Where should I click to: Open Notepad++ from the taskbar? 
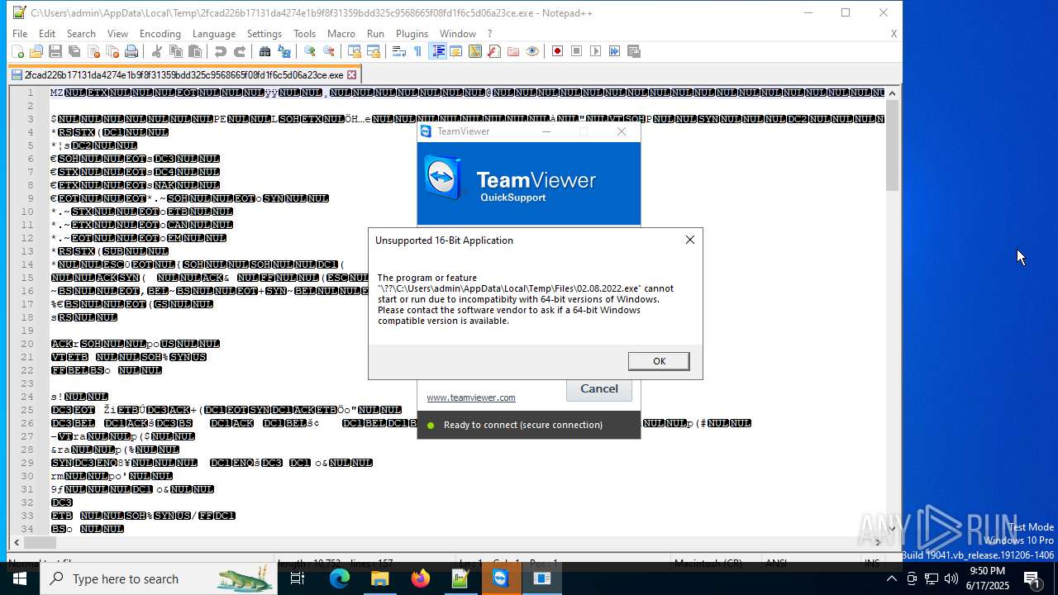click(x=460, y=578)
